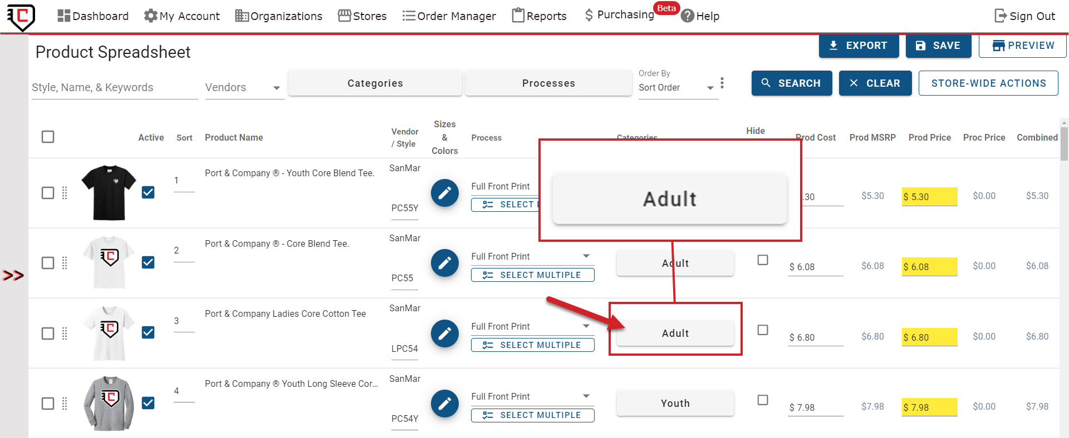Open the Categories filter
Screen dimensions: 1069x438
(375, 83)
